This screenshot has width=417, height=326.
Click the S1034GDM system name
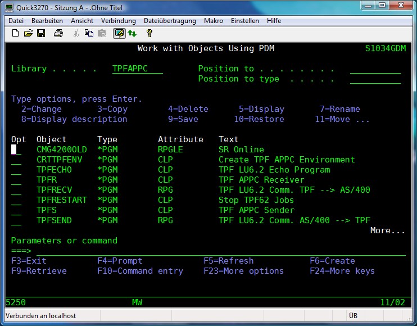tap(386, 48)
